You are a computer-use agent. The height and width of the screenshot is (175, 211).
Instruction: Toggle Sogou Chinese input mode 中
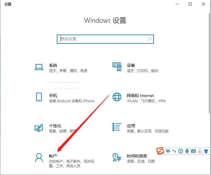(168, 151)
